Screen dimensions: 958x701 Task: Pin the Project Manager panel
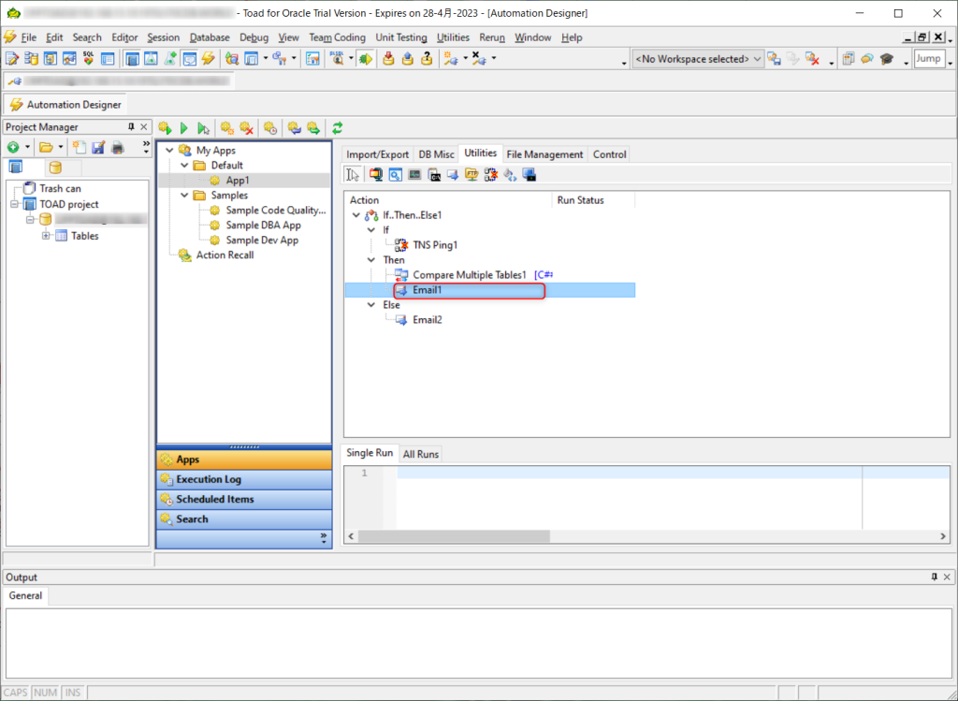point(131,127)
